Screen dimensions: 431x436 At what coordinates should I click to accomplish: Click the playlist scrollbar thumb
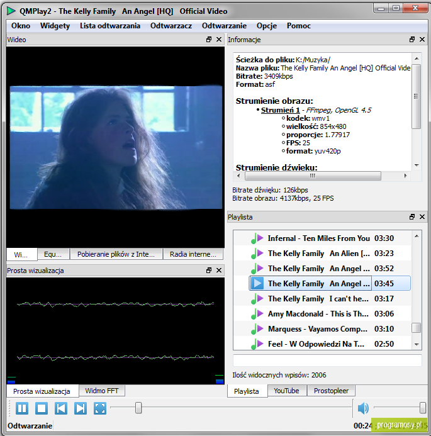coord(417,328)
